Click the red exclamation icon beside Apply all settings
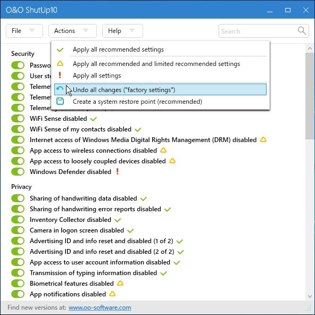 60,76
